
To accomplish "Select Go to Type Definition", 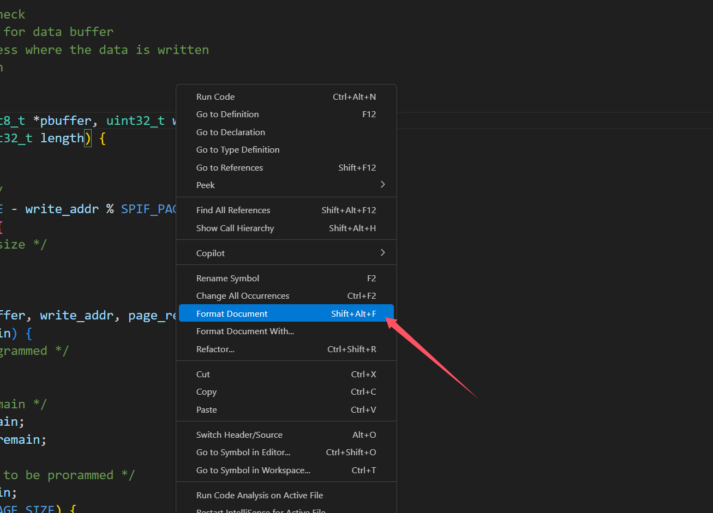I will (237, 149).
